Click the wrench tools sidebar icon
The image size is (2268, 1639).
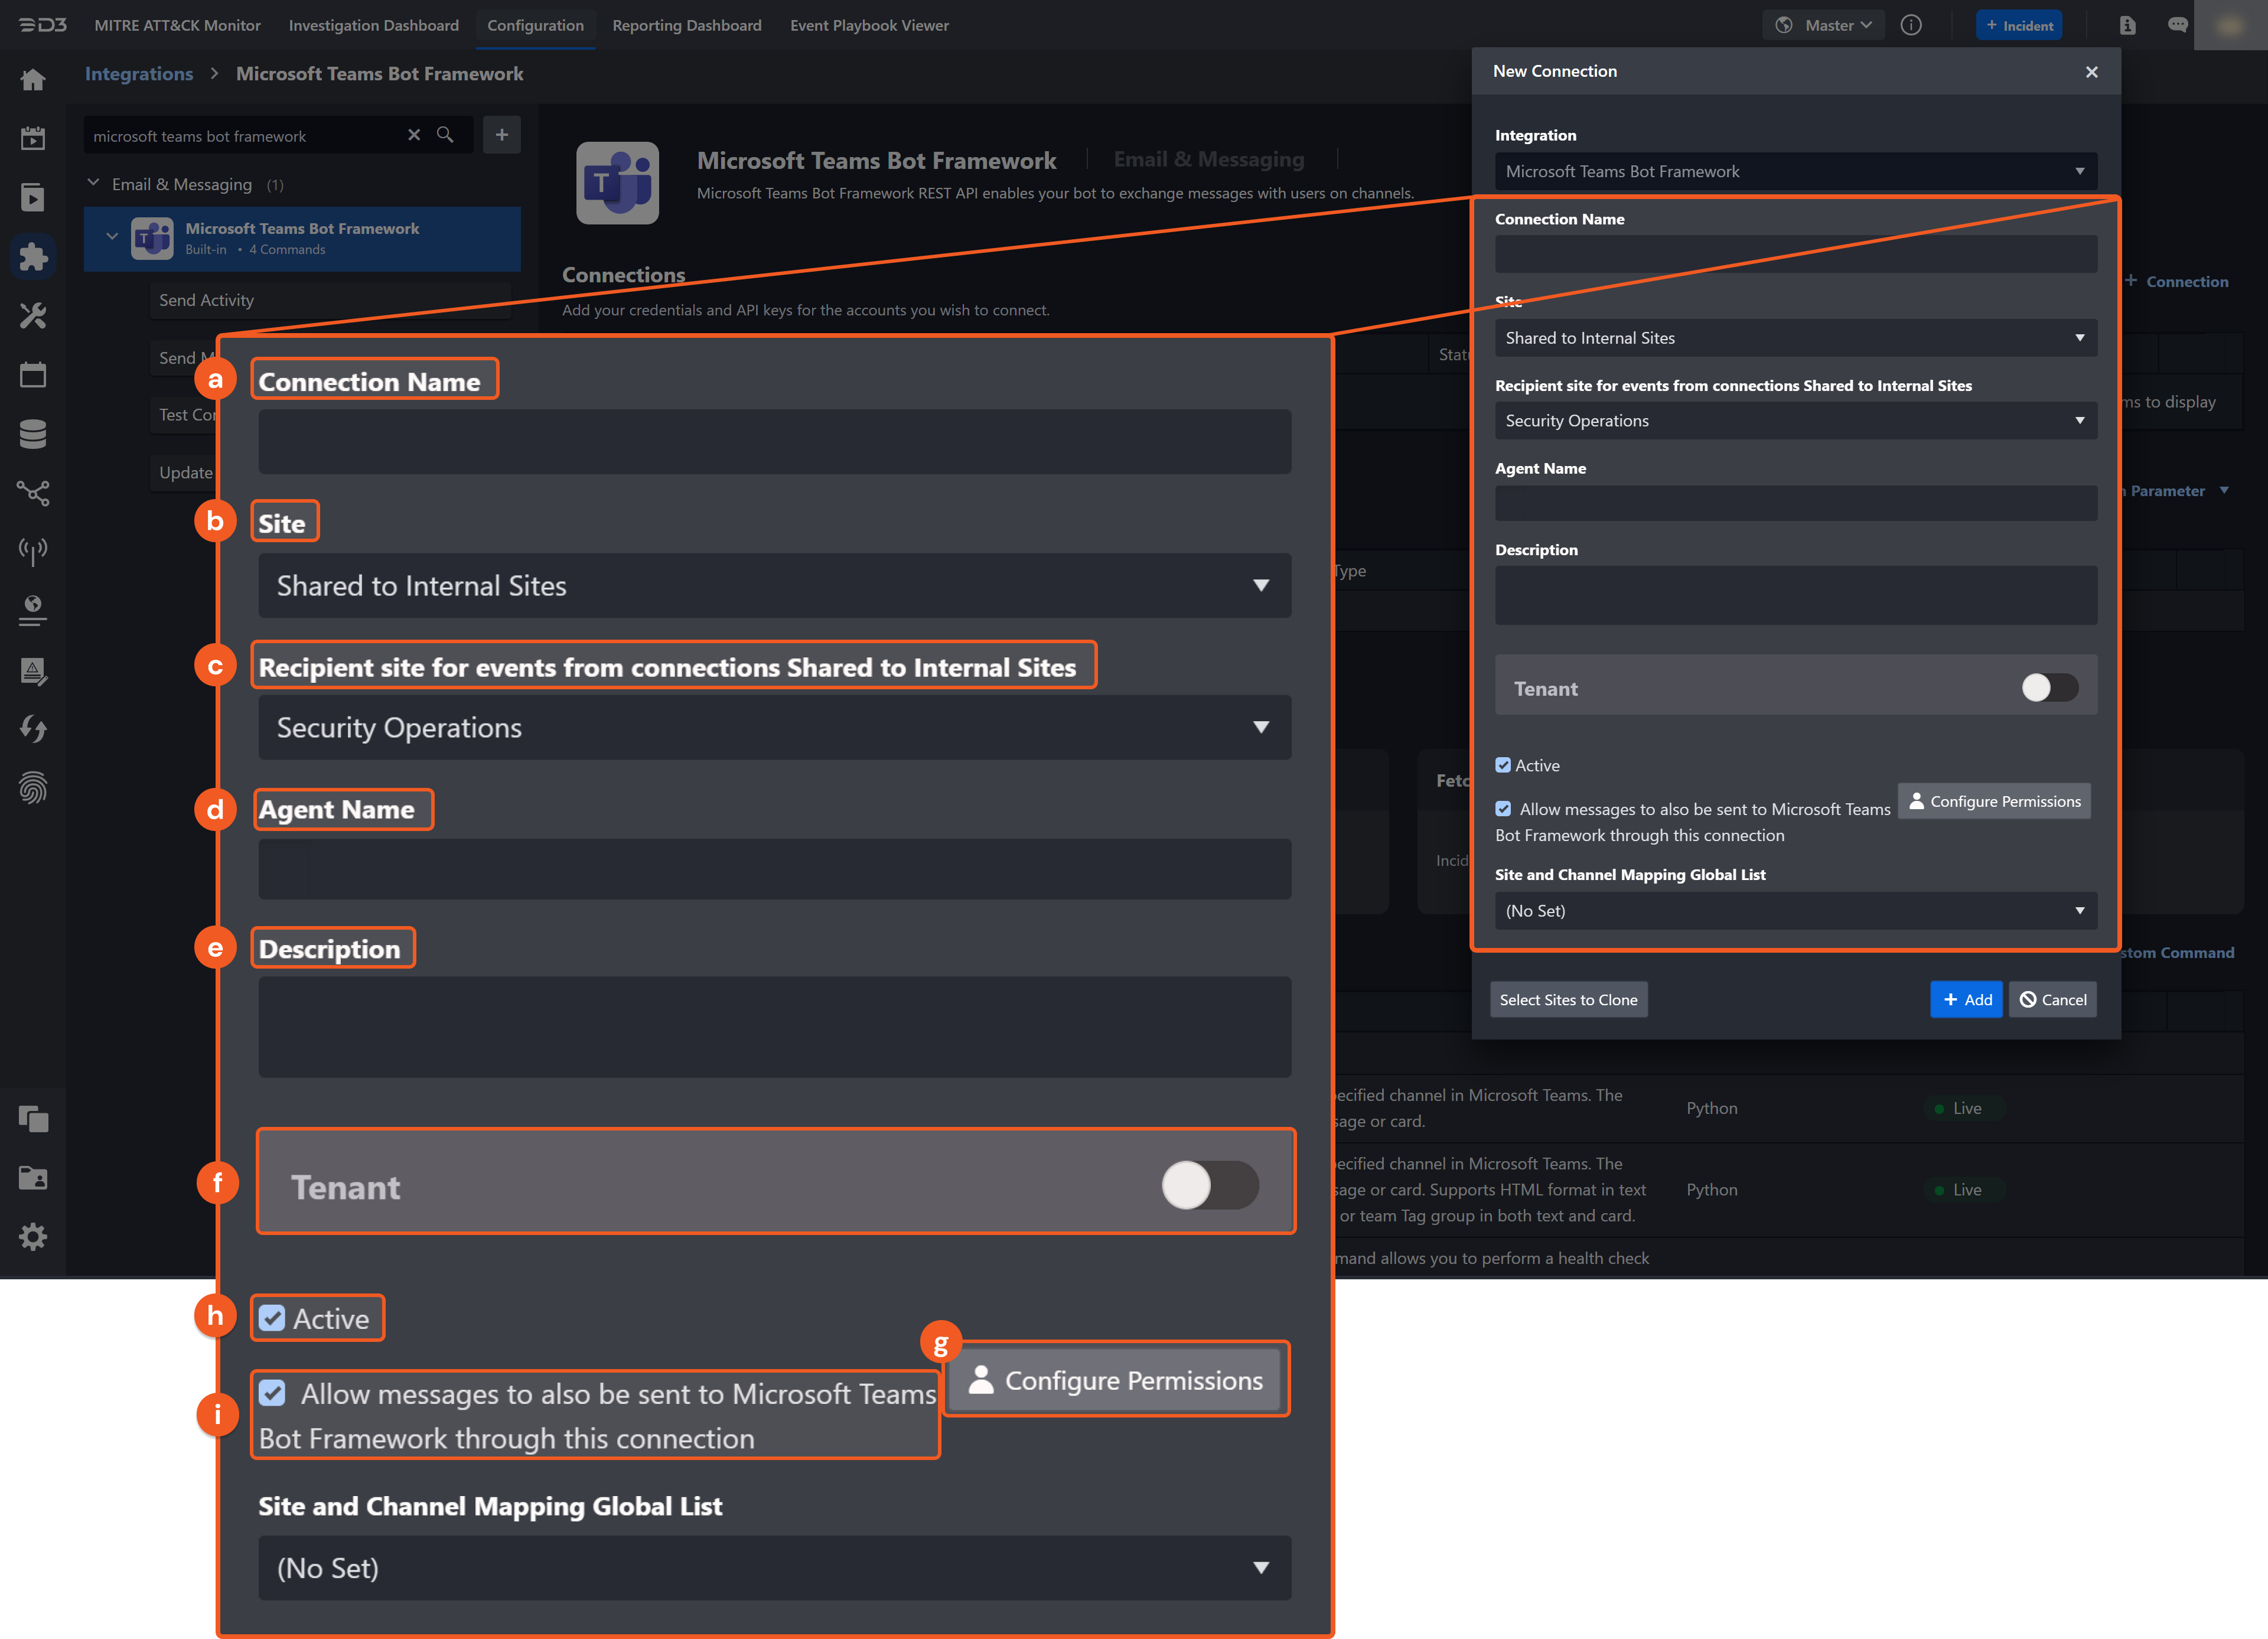33,316
